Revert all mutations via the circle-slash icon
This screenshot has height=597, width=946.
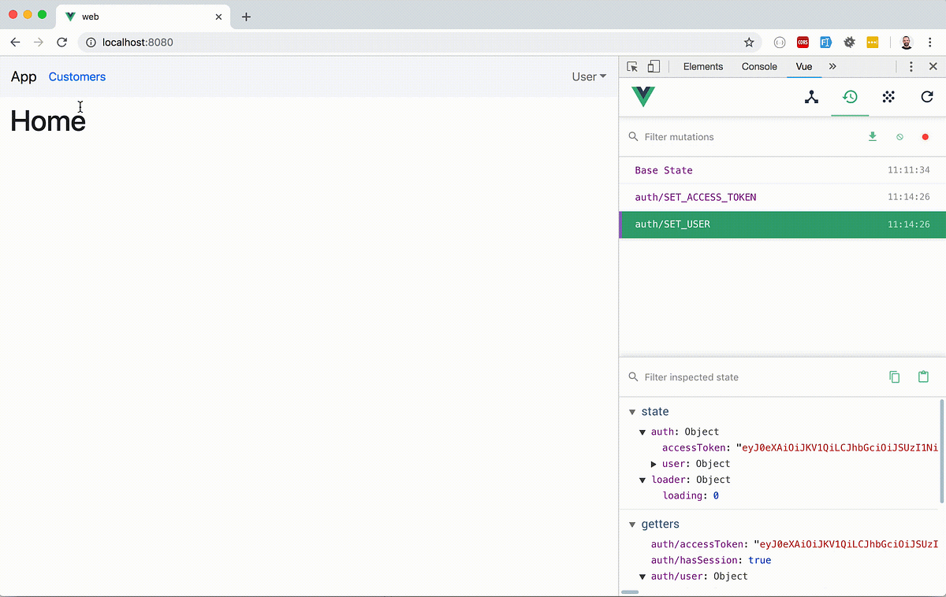click(899, 136)
